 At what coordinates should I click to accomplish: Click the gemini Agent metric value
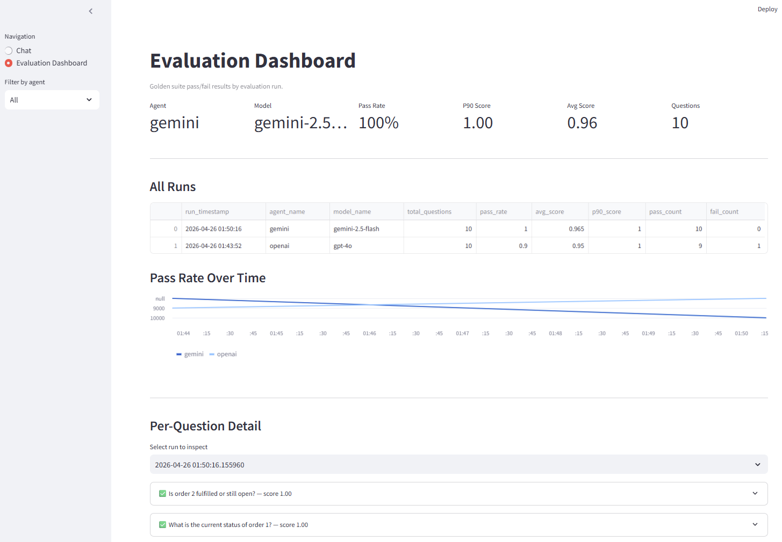click(174, 123)
